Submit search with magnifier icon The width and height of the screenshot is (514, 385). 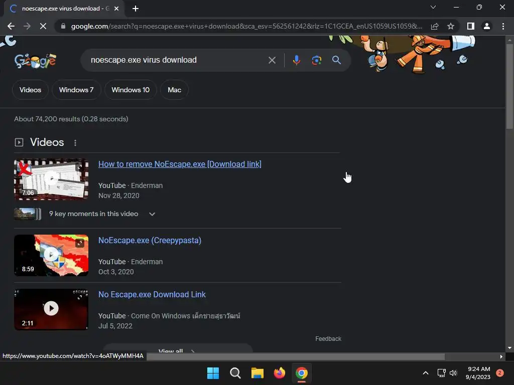pos(336,60)
